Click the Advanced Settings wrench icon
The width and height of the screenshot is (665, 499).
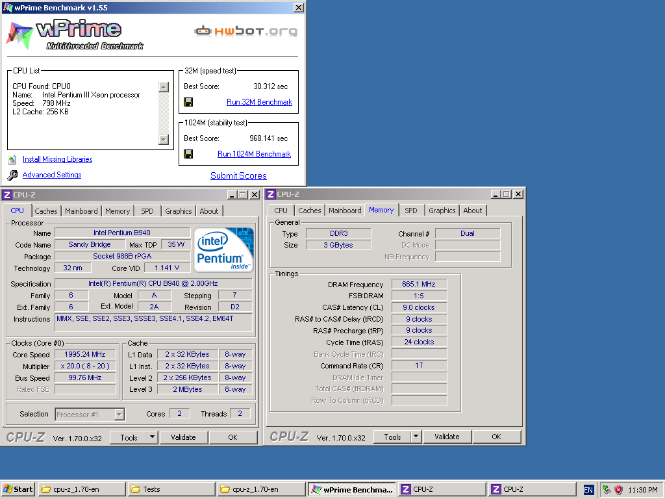tap(12, 175)
